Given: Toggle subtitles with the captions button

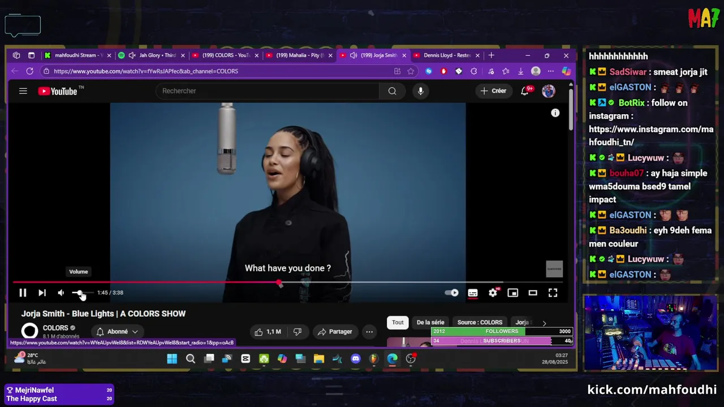Looking at the screenshot, I should click(x=473, y=293).
